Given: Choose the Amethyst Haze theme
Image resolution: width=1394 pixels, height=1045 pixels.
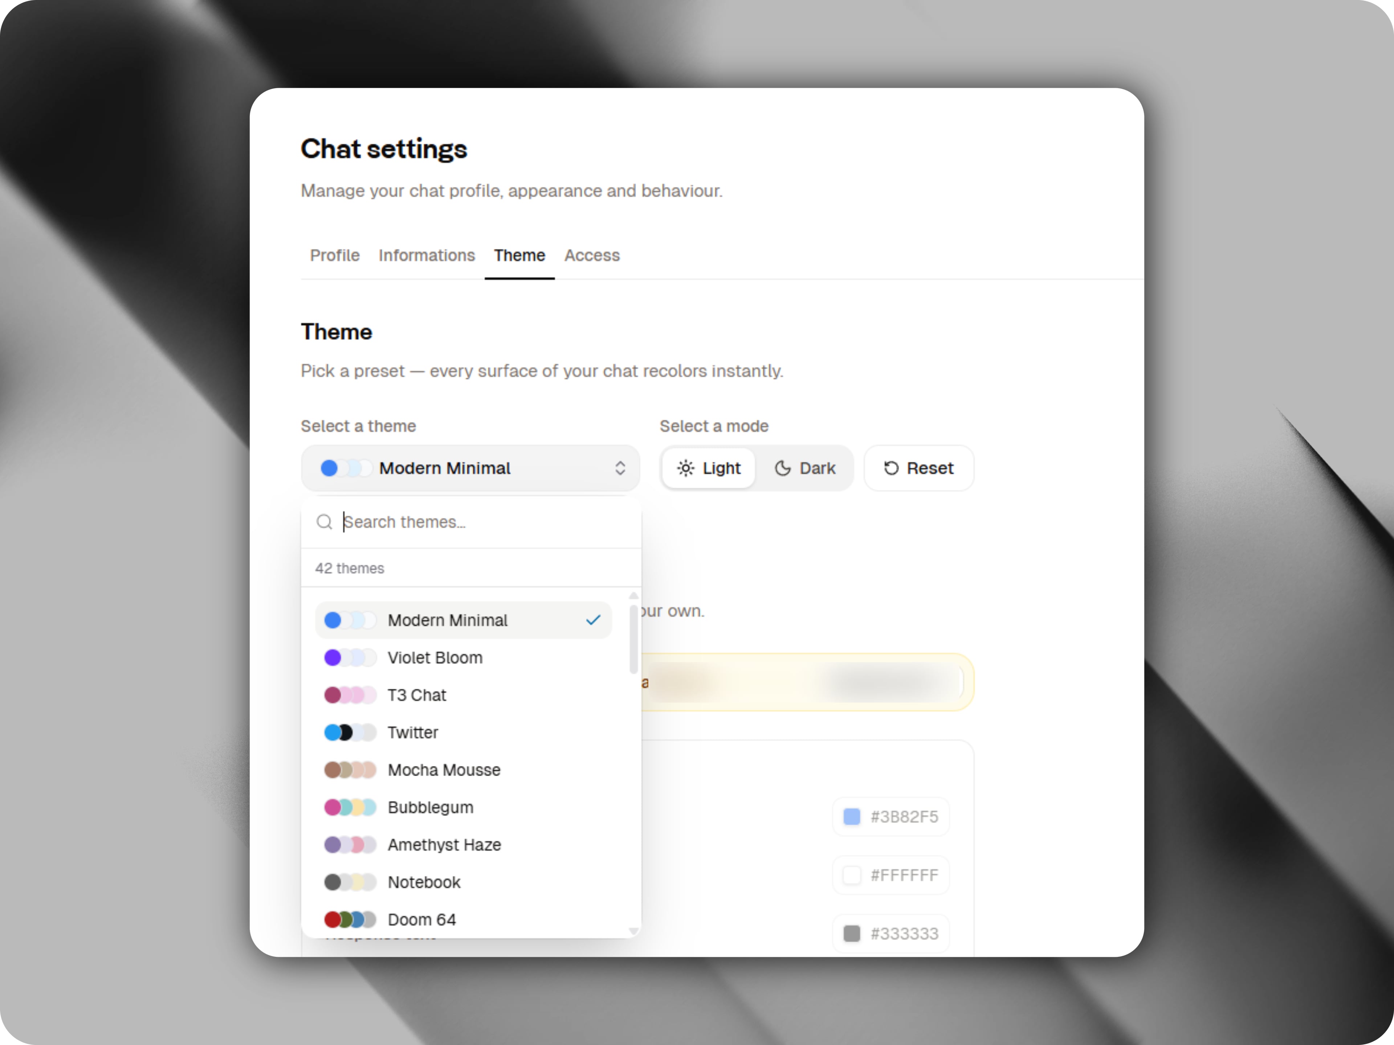Looking at the screenshot, I should coord(463,845).
